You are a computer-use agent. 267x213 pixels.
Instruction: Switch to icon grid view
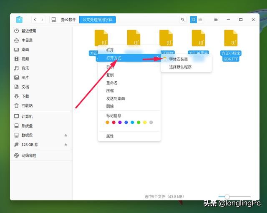pyautogui.click(x=194, y=20)
